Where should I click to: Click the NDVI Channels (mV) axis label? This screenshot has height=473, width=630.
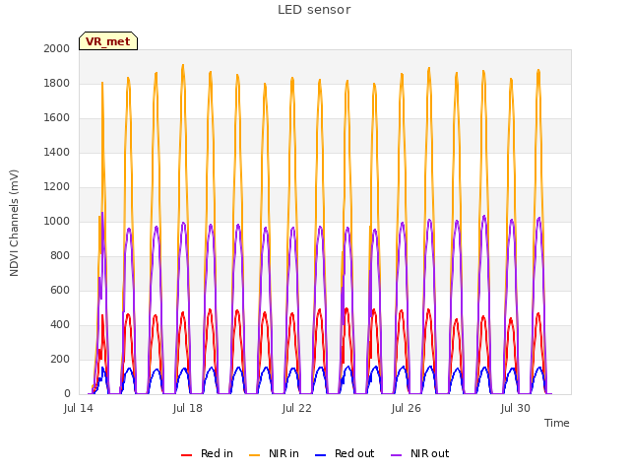tap(14, 223)
